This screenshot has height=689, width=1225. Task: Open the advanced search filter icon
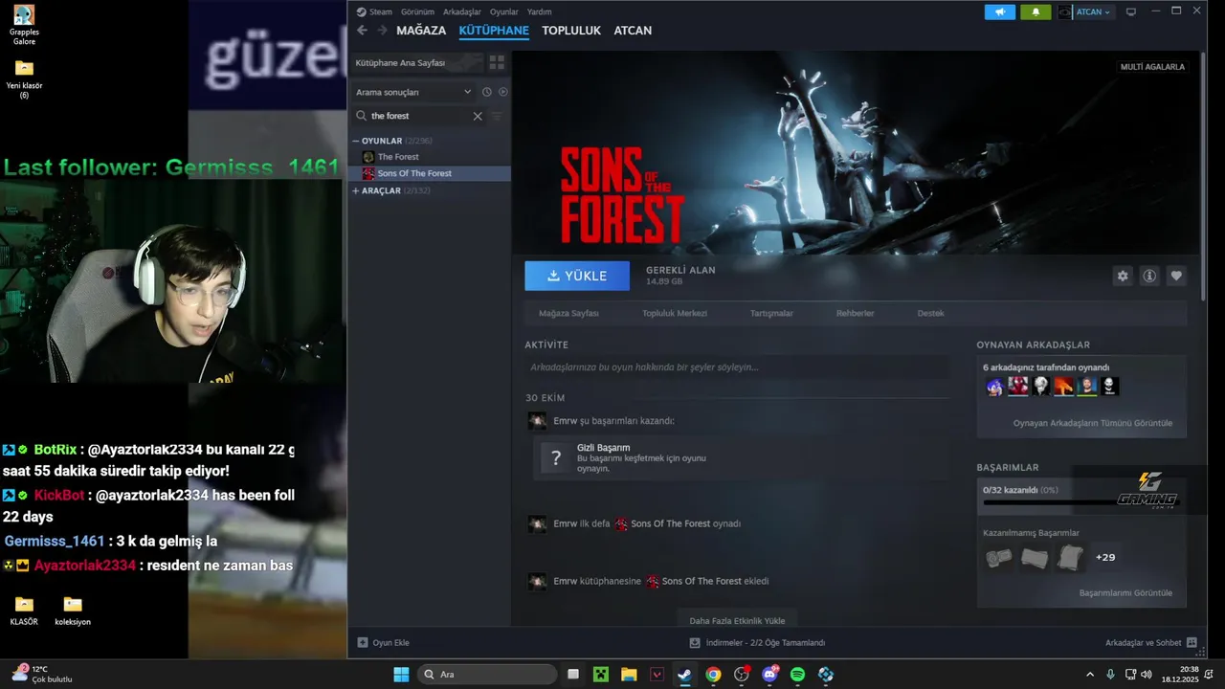click(x=497, y=116)
